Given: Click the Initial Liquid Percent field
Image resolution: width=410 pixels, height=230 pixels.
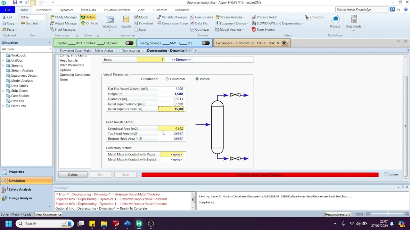Looking at the screenshot, I should tap(172, 109).
